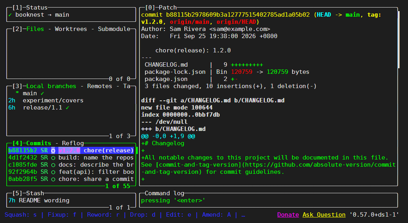Click the @@ -0,0 +1,9 @@ hunk header
Screen dimensions: 408x223
168,136
